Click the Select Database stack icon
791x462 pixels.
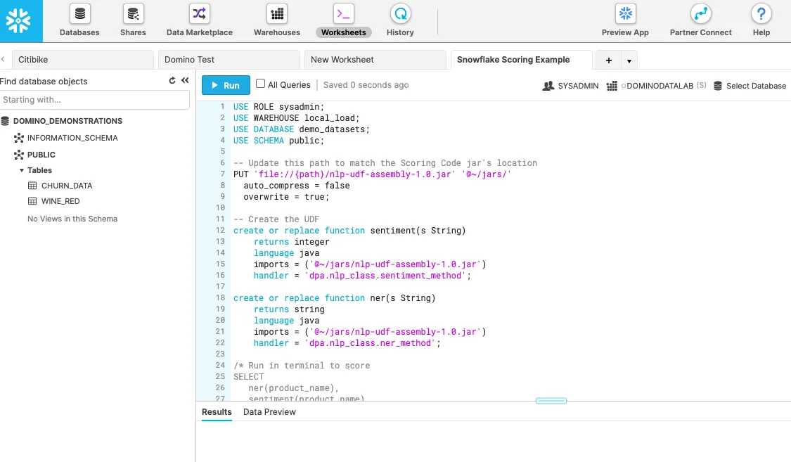pyautogui.click(x=718, y=86)
